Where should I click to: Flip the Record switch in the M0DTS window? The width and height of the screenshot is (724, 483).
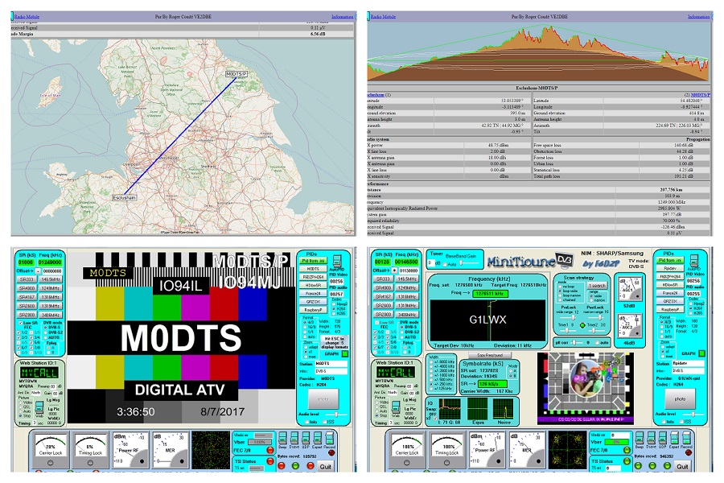[330, 438]
